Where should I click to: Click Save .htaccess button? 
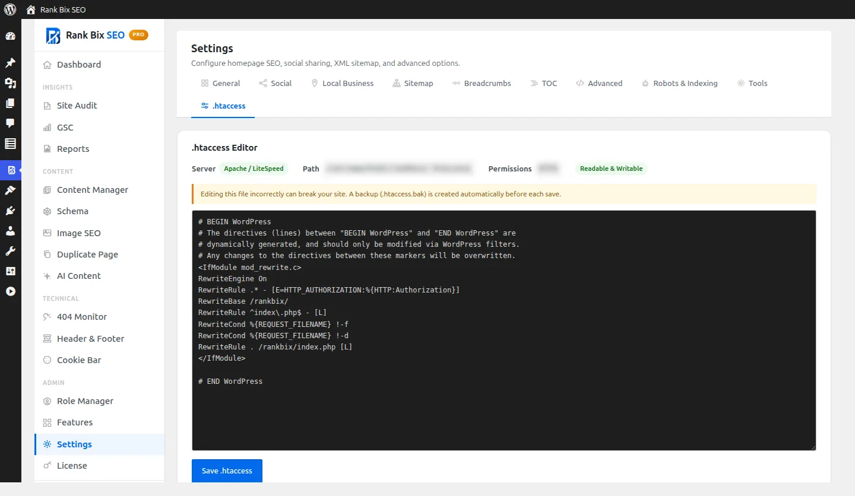click(x=227, y=471)
